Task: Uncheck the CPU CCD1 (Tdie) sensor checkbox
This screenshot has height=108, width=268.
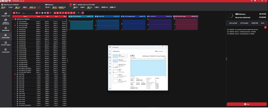Action: click(15, 26)
